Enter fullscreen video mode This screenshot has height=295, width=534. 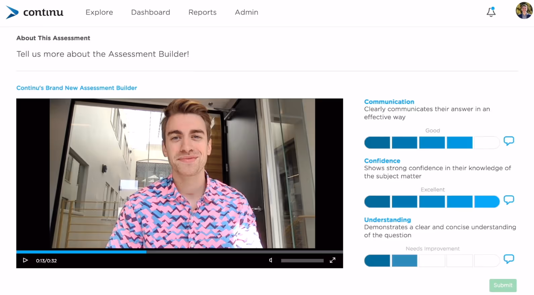[332, 260]
